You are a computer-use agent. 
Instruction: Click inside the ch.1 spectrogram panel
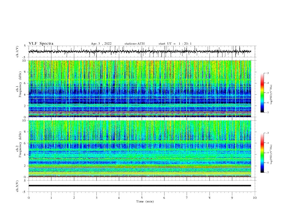[140, 89]
